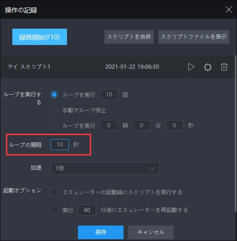Click the キャンセル button

(x=151, y=232)
